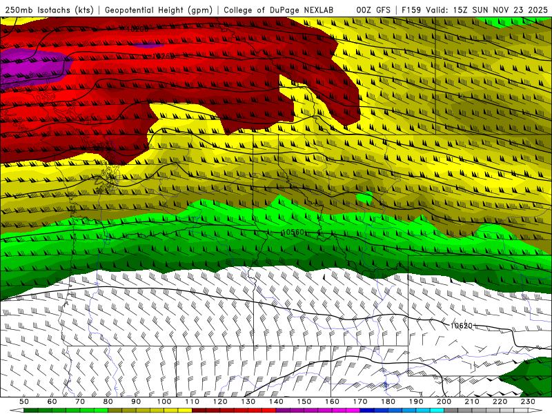
Task: Click the "F159 Valid: 15Z SUN NOV 23 2025" text
Action: click(x=475, y=10)
